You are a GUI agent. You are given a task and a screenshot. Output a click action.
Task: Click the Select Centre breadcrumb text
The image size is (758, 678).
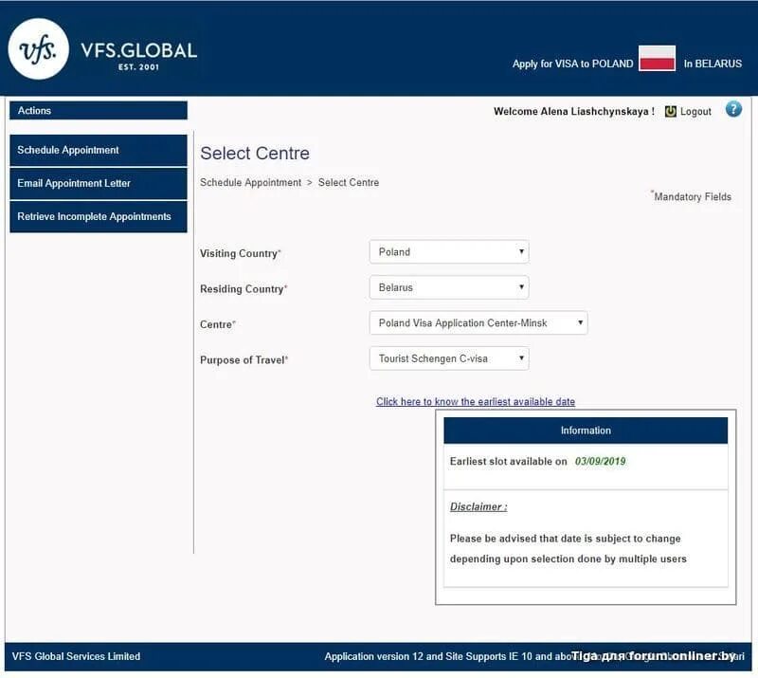(x=349, y=182)
